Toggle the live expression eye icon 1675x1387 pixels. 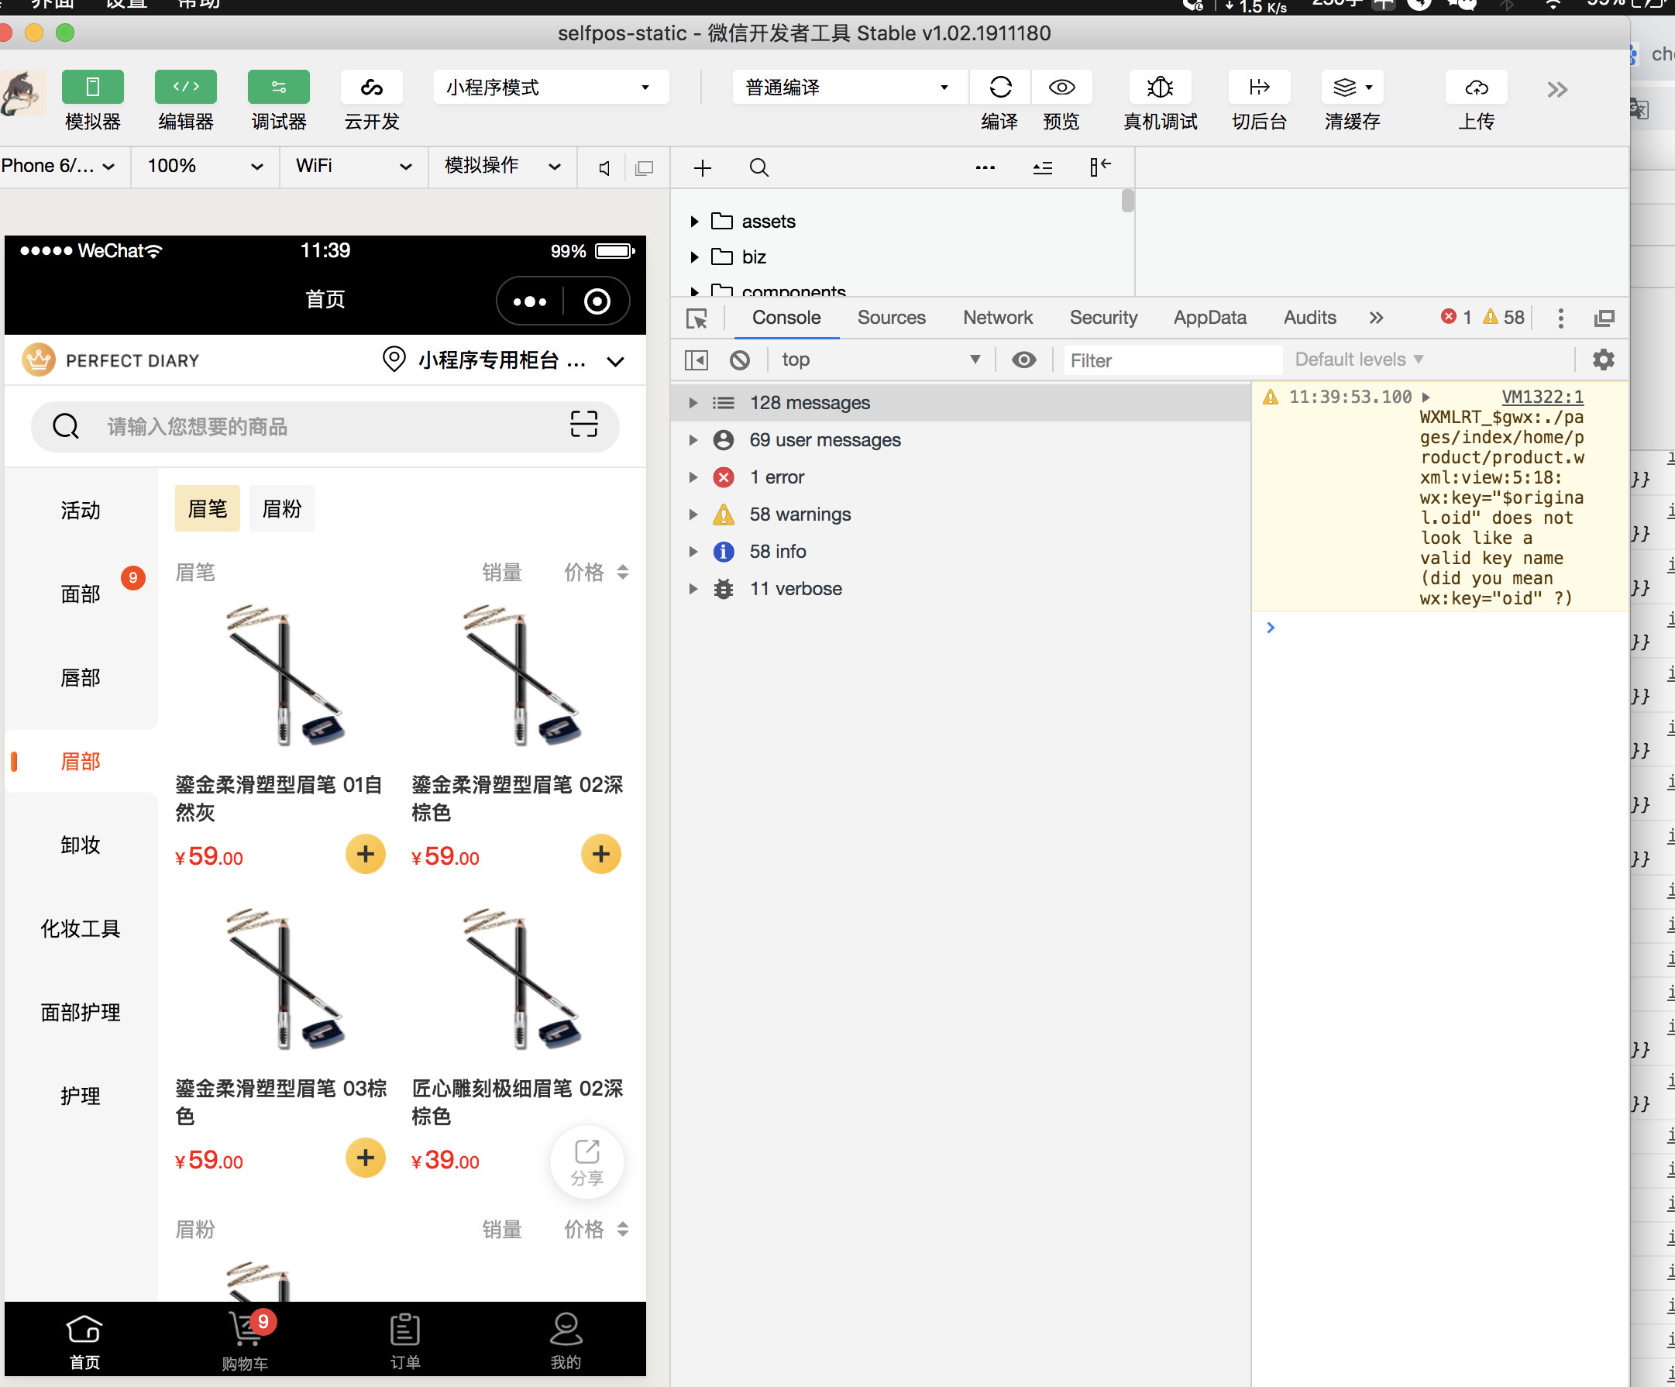[1023, 360]
